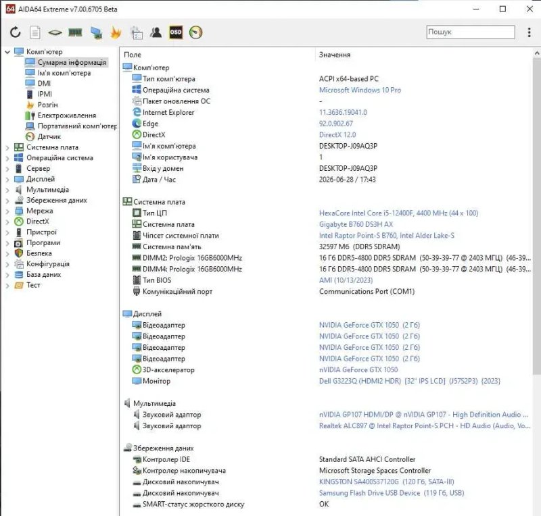Click the scrollbar up arrow
The height and width of the screenshot is (516, 541).
537,53
